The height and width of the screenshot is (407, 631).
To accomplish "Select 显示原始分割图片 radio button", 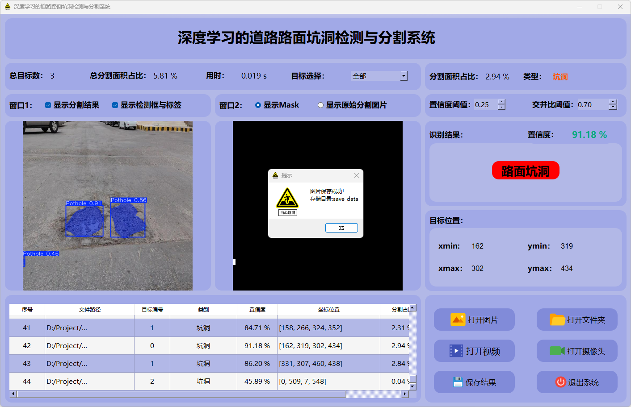I will 320,105.
